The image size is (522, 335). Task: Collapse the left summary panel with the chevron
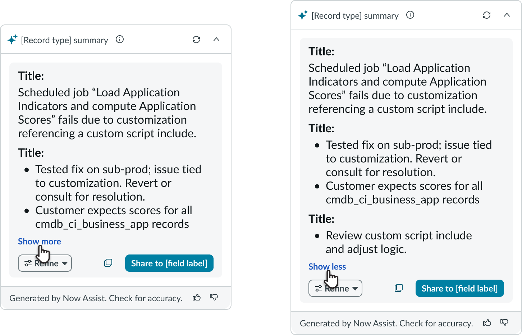[216, 40]
